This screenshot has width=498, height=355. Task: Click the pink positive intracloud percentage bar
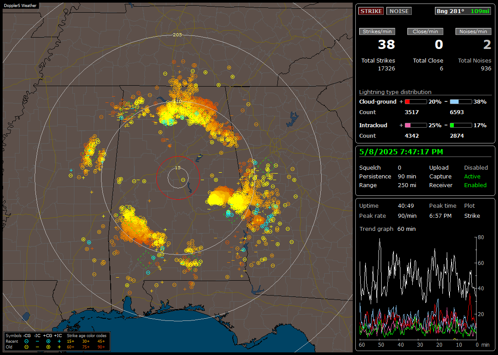coord(416,125)
